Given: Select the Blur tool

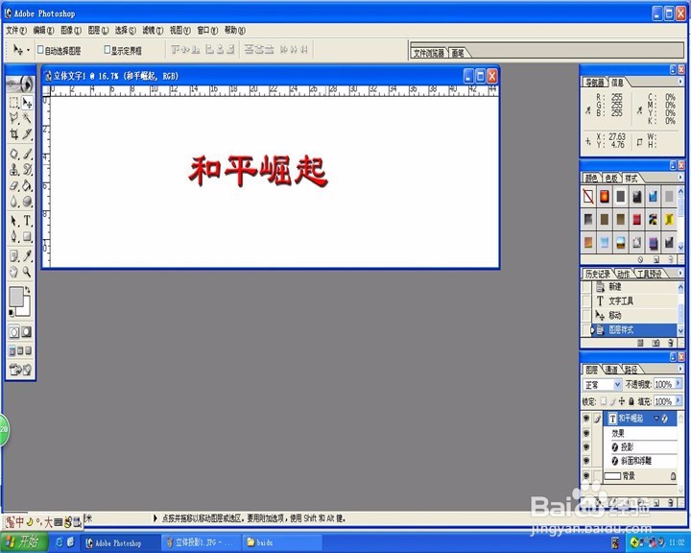Looking at the screenshot, I should pos(14,201).
